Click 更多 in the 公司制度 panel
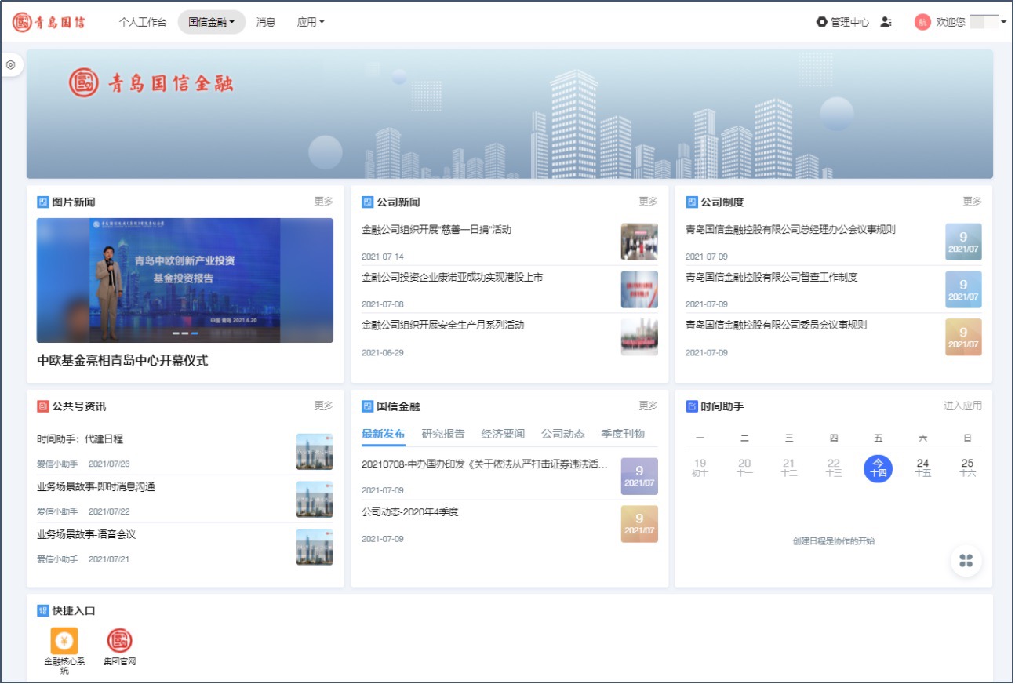This screenshot has width=1015, height=684. pos(972,202)
